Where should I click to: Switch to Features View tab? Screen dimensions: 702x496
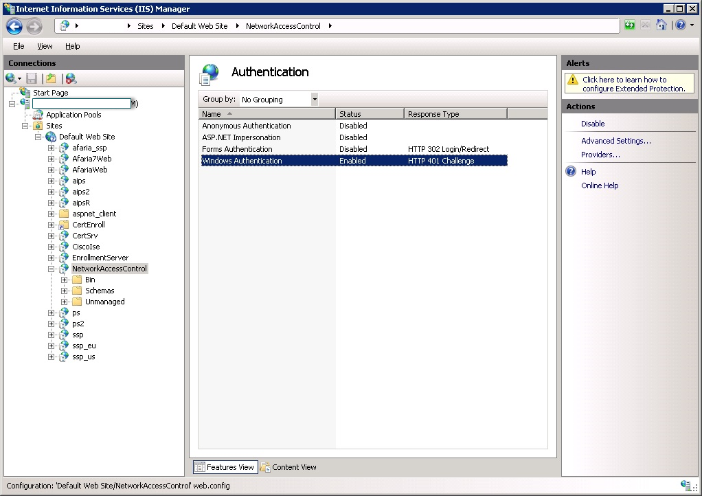click(225, 467)
